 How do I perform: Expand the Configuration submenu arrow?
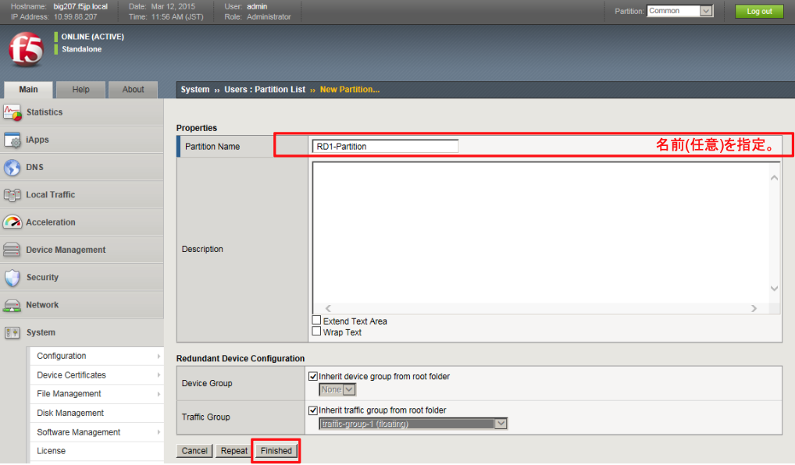(x=159, y=356)
